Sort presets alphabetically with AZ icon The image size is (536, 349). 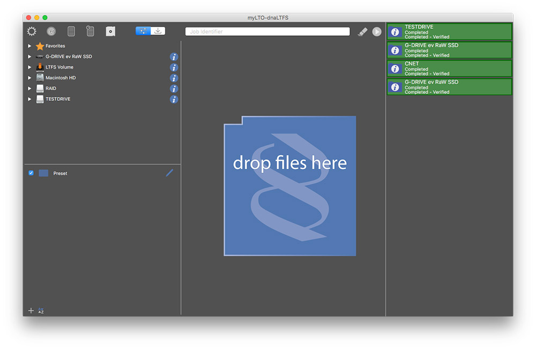tap(41, 310)
